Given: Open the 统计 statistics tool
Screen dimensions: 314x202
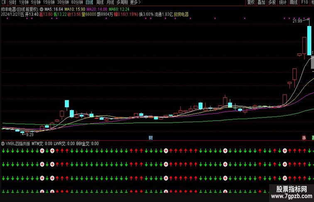Looking at the screenshot, I should [x=282, y=2].
